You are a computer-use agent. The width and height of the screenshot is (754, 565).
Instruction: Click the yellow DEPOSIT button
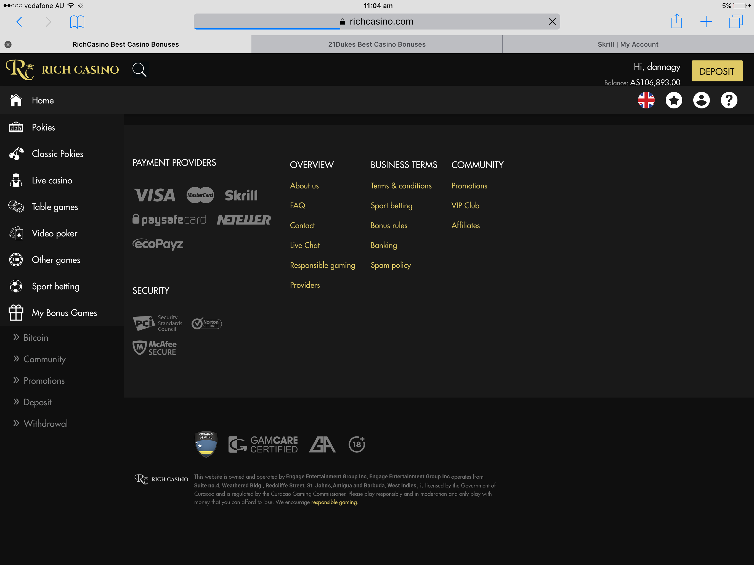coord(717,71)
